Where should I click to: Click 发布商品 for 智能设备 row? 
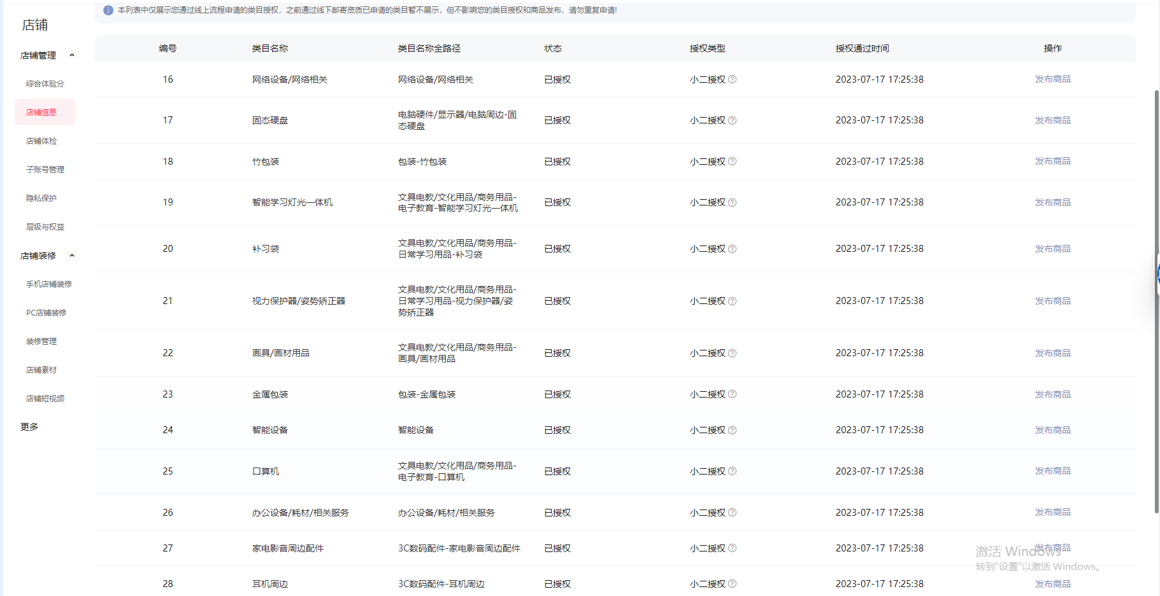1052,430
